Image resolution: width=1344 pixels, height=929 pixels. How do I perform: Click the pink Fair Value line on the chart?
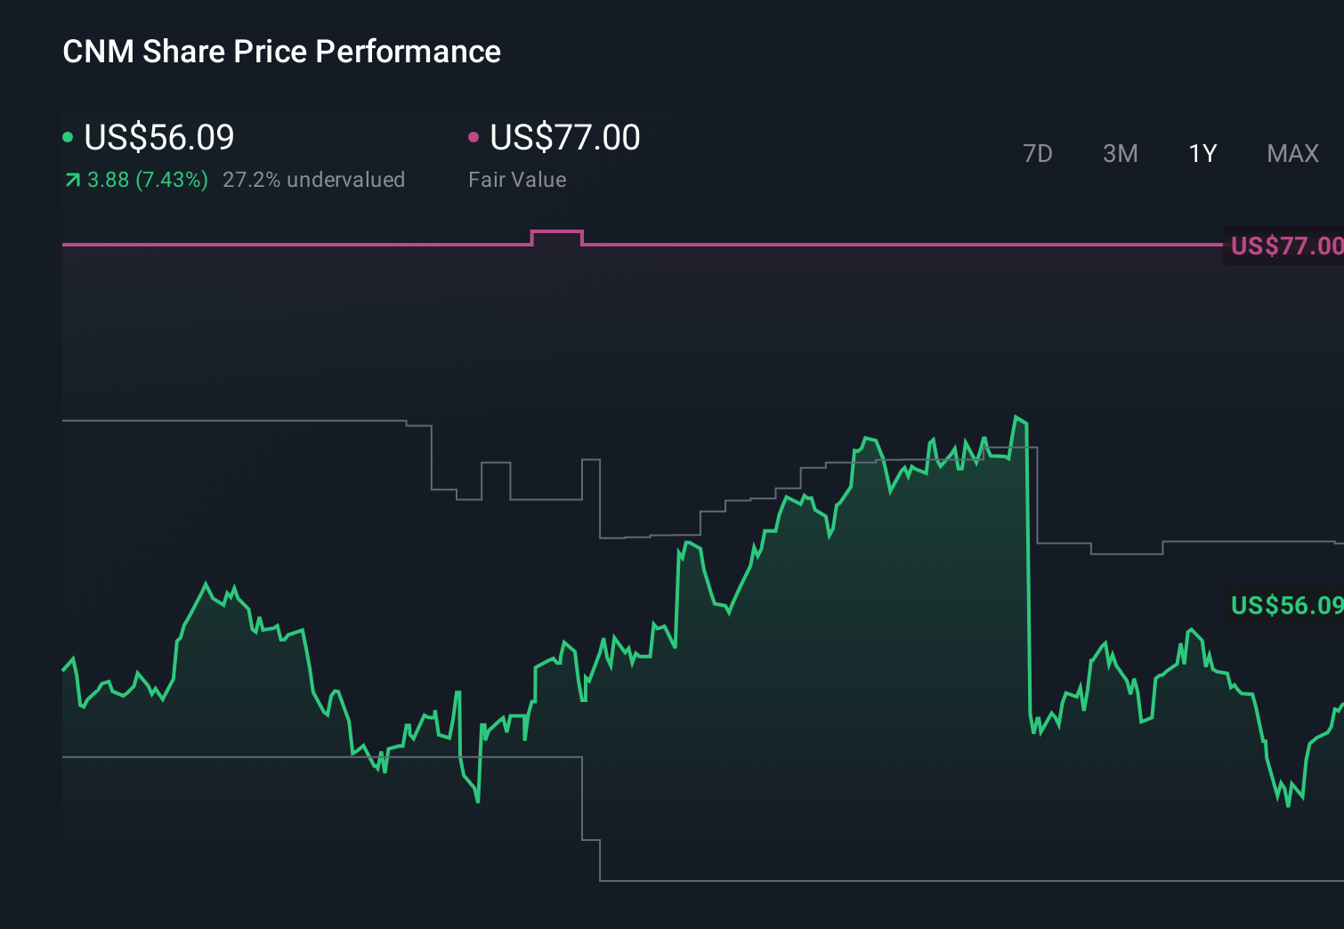pyautogui.click(x=801, y=243)
